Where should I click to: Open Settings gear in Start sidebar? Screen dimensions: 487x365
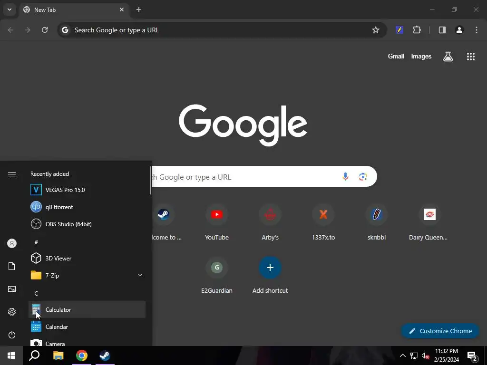tap(12, 312)
